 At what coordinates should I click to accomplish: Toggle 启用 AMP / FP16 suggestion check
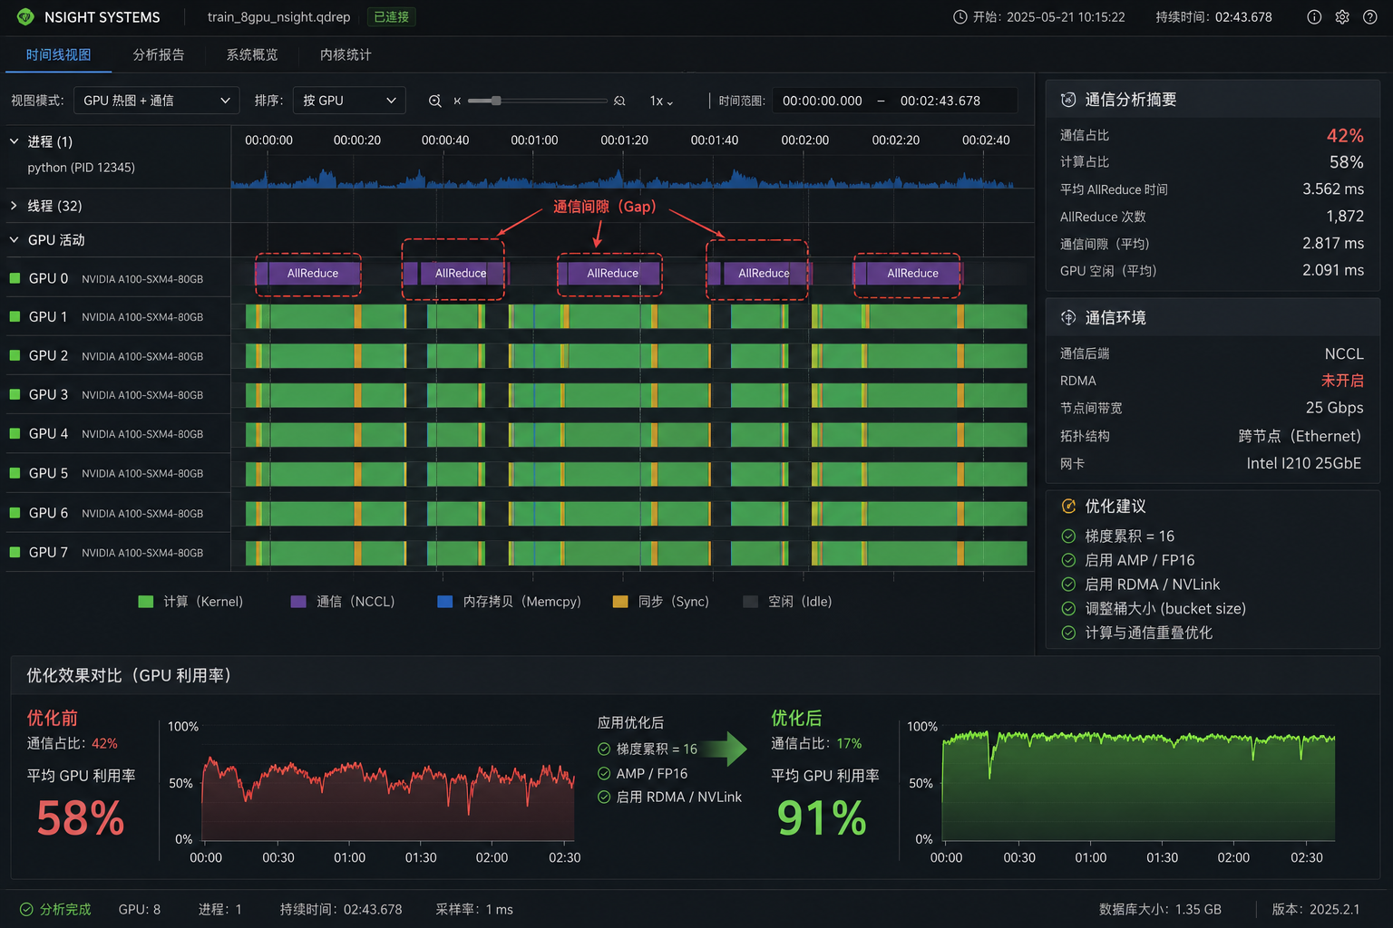pyautogui.click(x=1068, y=560)
